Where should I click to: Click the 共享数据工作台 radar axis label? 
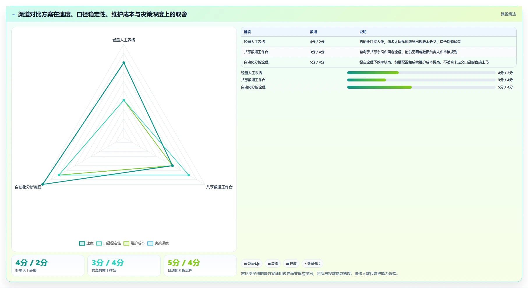pos(219,187)
